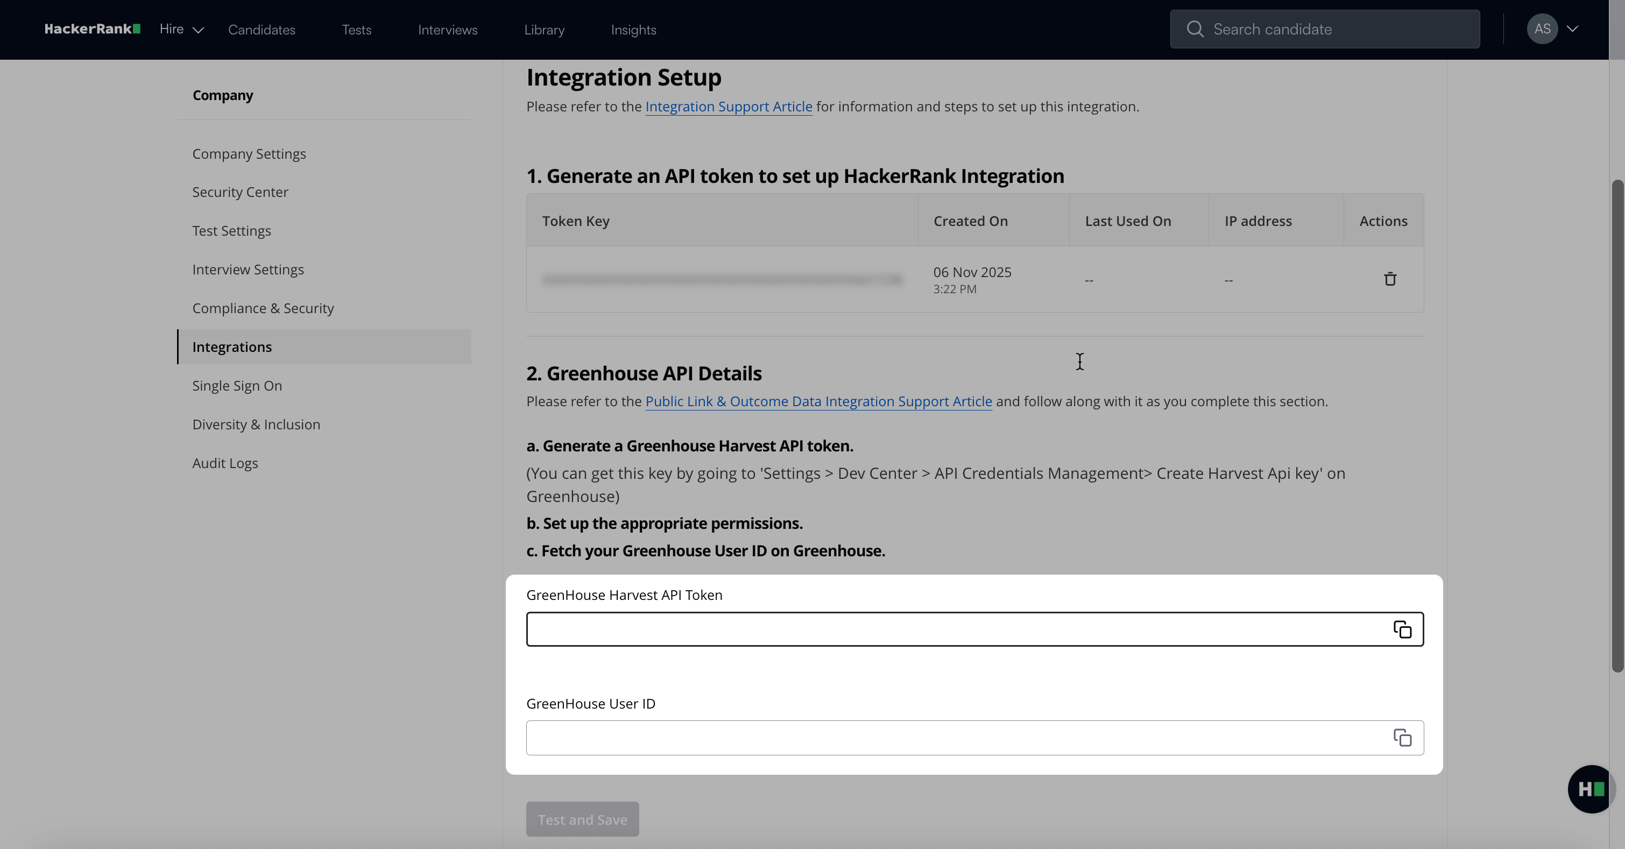Click the search magnifier icon

click(1195, 29)
